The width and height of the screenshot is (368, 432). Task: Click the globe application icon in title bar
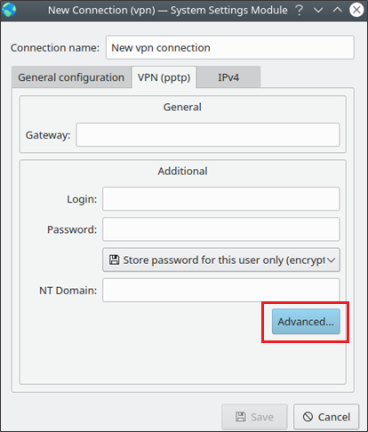(9, 10)
